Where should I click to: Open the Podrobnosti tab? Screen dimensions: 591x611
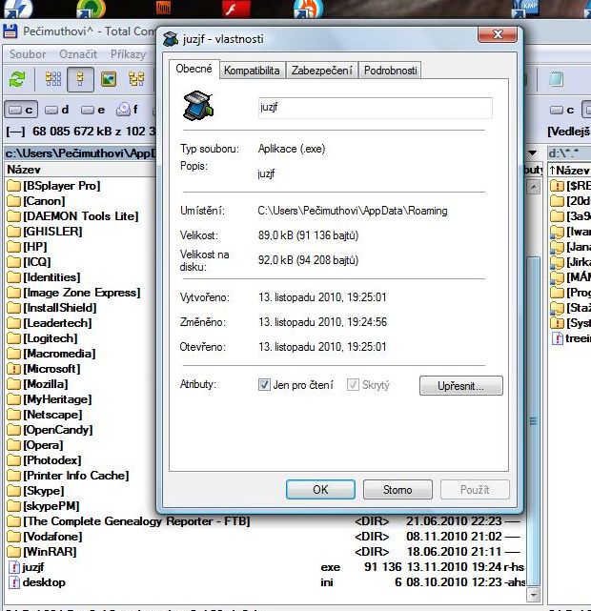click(390, 71)
